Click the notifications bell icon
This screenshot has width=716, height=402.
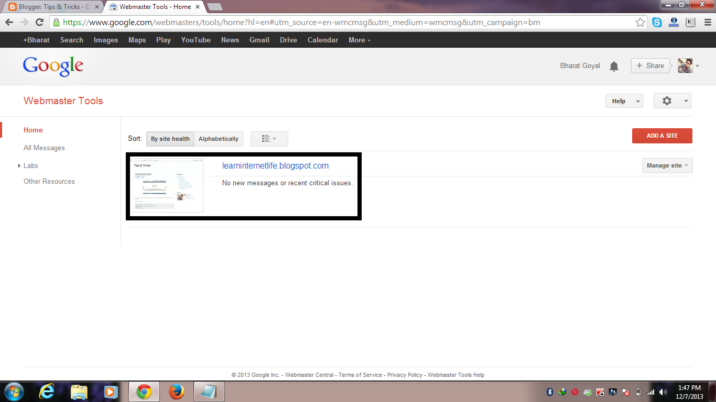point(614,66)
